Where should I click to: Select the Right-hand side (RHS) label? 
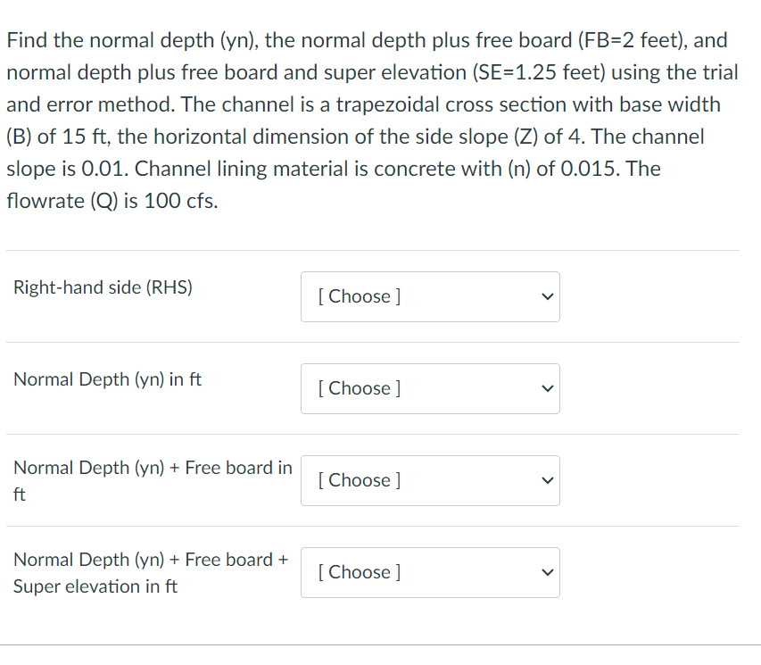click(102, 287)
